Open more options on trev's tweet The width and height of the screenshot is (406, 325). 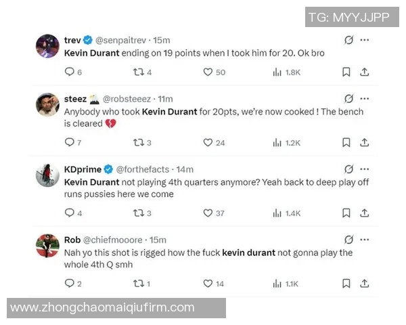point(365,40)
